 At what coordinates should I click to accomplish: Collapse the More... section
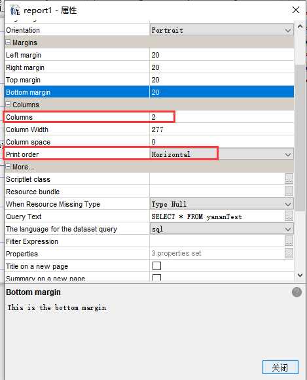(9, 167)
